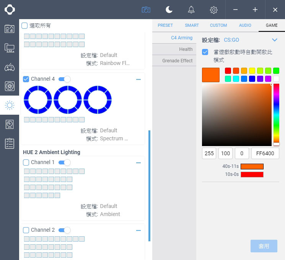The width and height of the screenshot is (285, 260).
Task: Switch to the PRESET tab
Action: pyautogui.click(x=165, y=25)
